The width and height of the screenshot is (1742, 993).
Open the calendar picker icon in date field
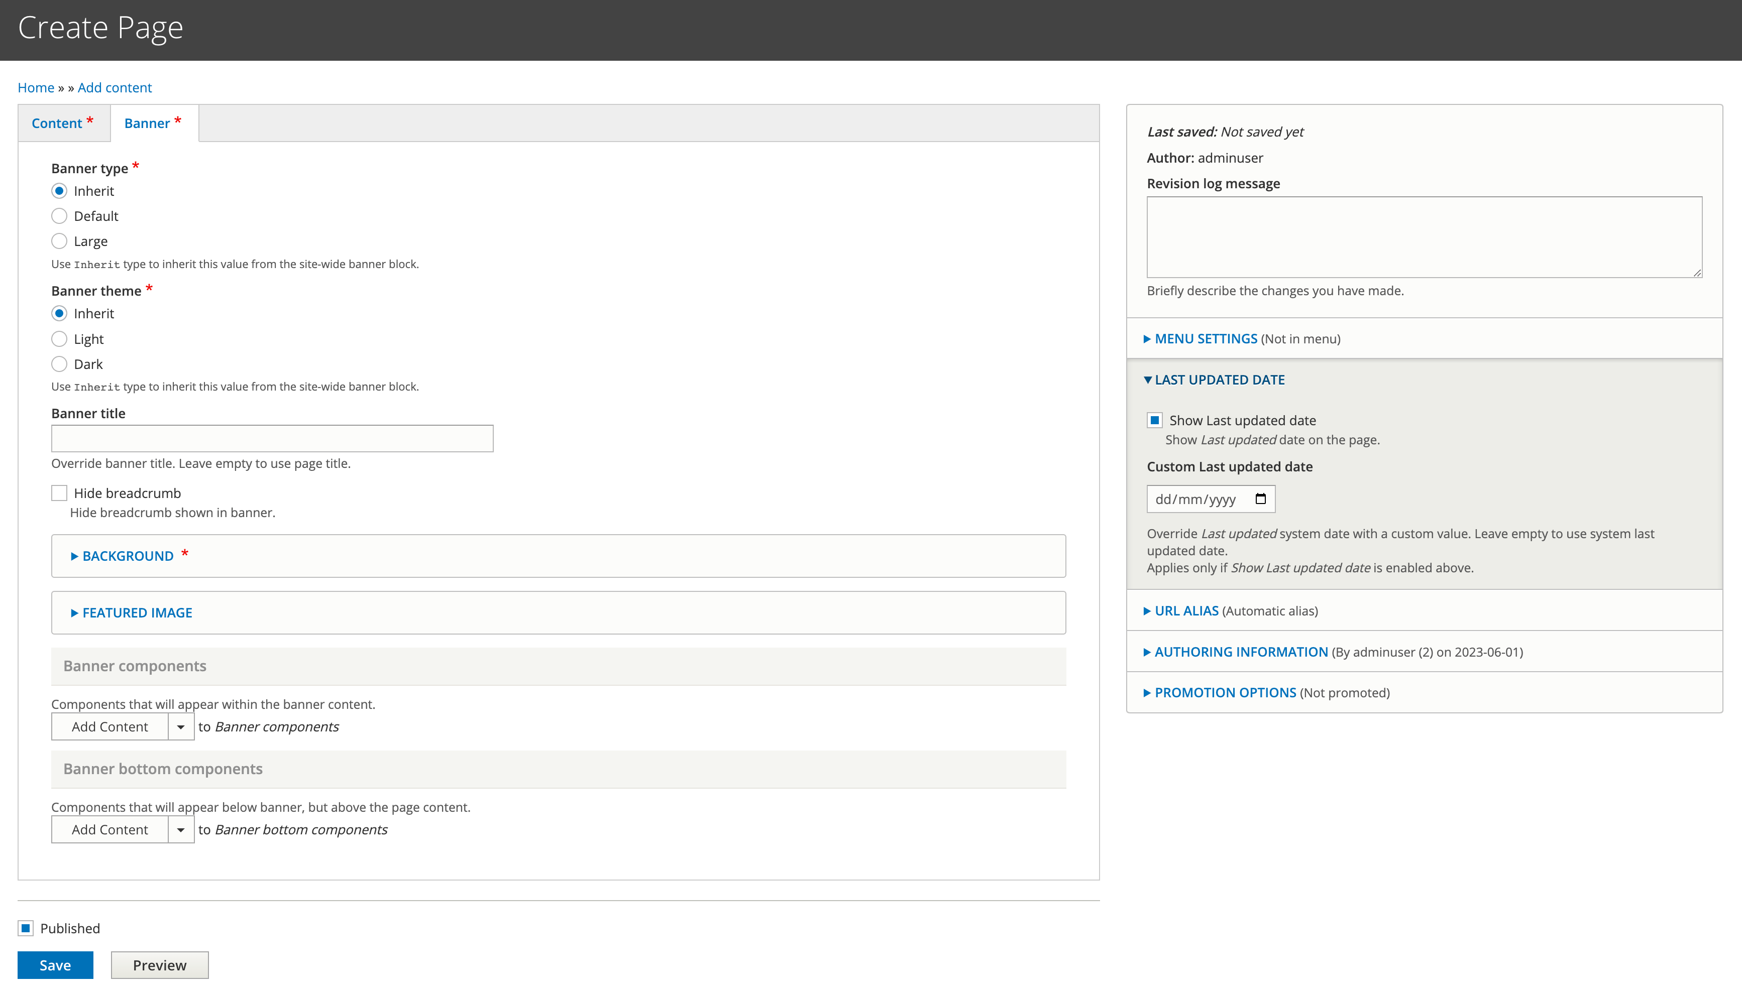point(1260,499)
